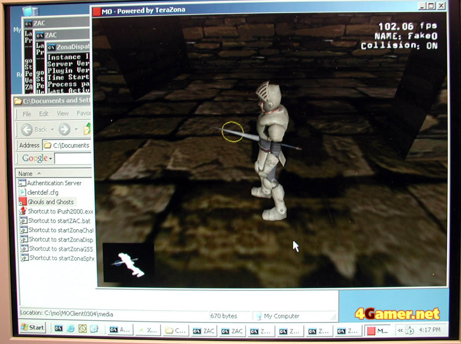Open the File menu in Explorer
The image size is (461, 344).
click(x=27, y=113)
